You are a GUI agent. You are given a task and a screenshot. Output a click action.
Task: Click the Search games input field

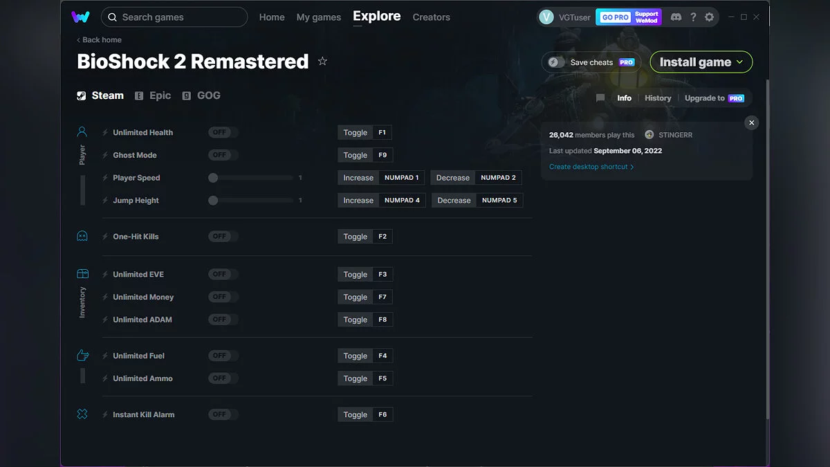click(174, 17)
